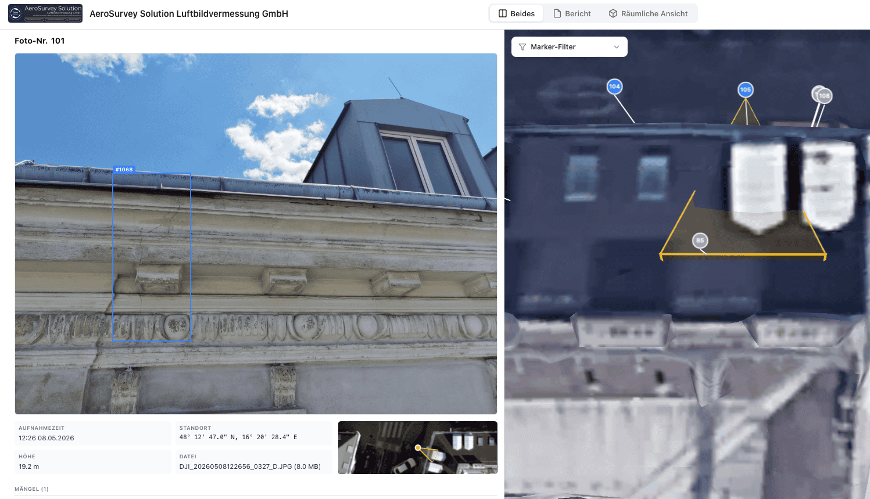Open the Marker-Filter dropdown

(570, 47)
